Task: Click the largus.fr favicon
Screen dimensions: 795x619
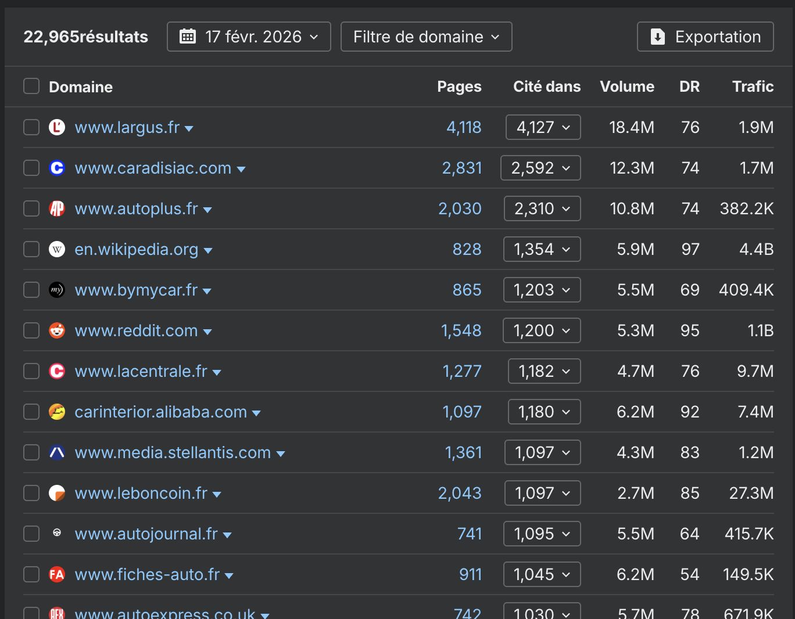Action: (x=56, y=127)
